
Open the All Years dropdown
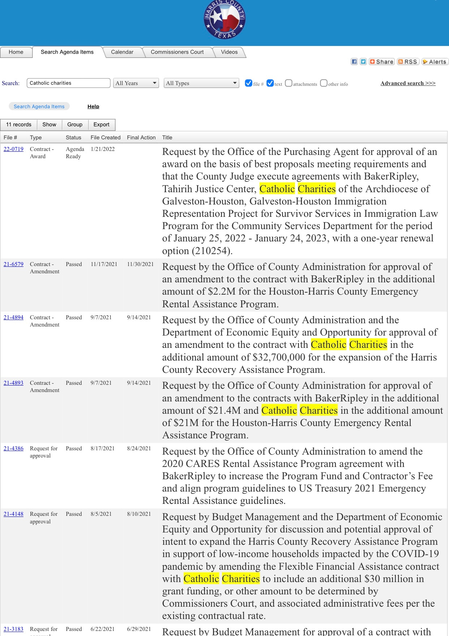click(x=136, y=83)
